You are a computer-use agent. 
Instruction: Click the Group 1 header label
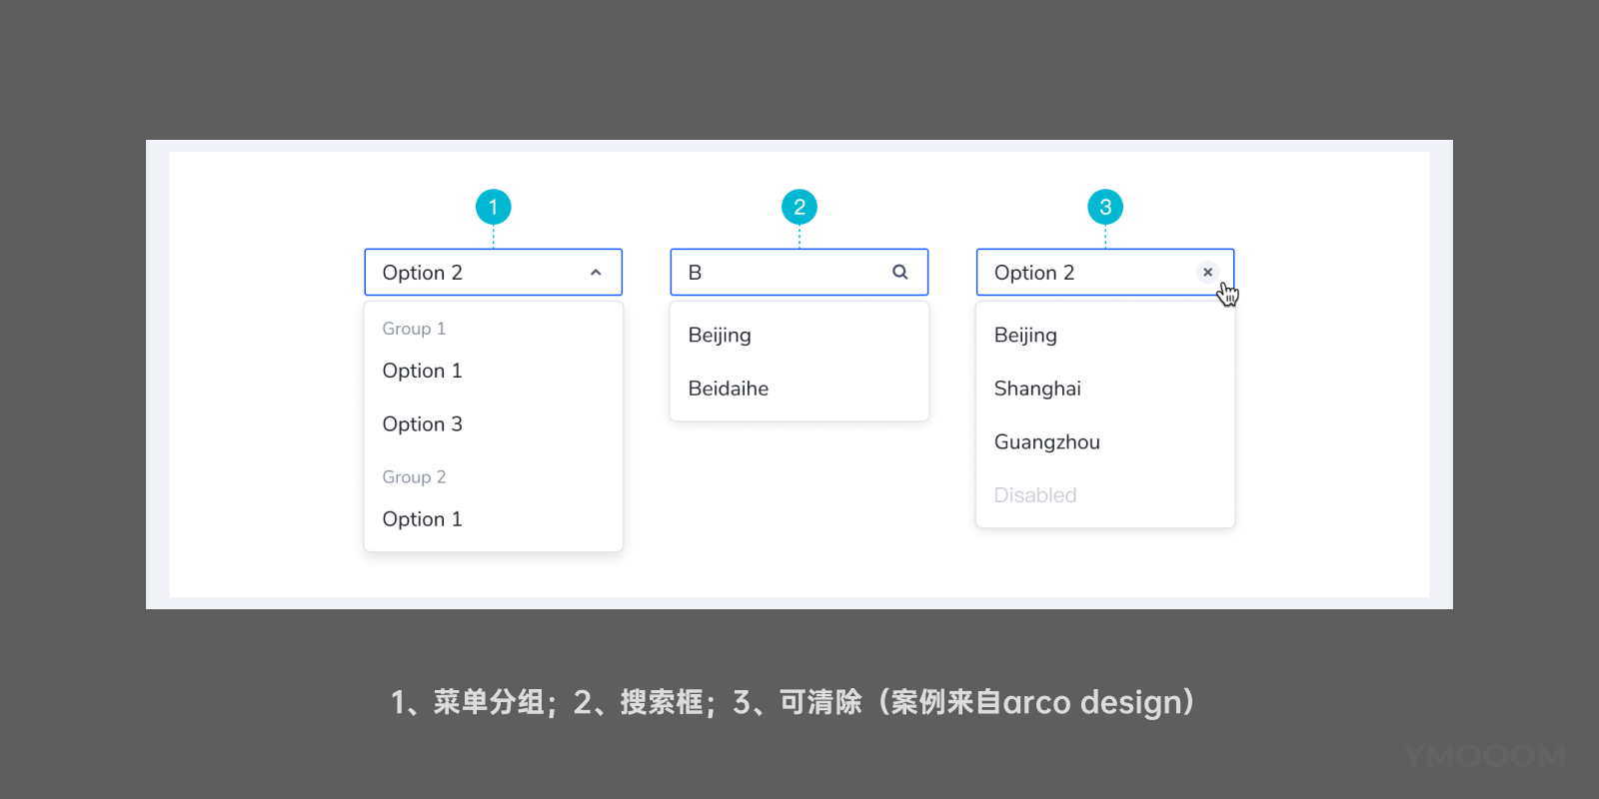414,329
